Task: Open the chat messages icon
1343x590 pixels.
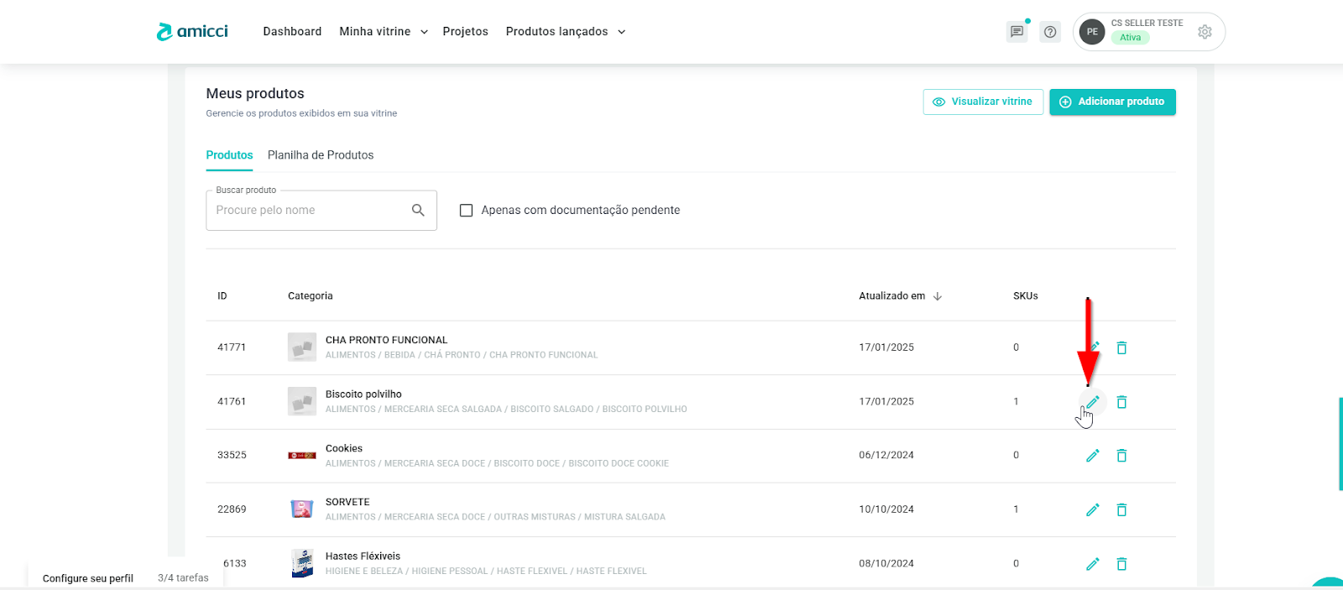Action: [x=1016, y=32]
